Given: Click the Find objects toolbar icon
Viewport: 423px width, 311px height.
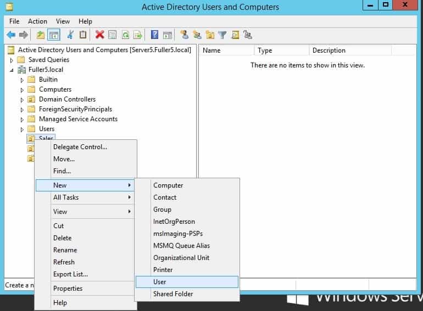Looking at the screenshot, I should [235, 35].
